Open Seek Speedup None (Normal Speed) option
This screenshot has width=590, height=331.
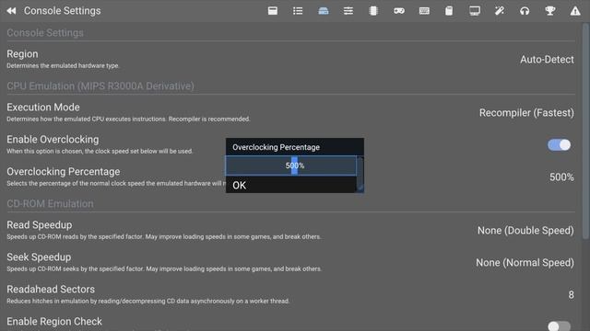coord(525,263)
